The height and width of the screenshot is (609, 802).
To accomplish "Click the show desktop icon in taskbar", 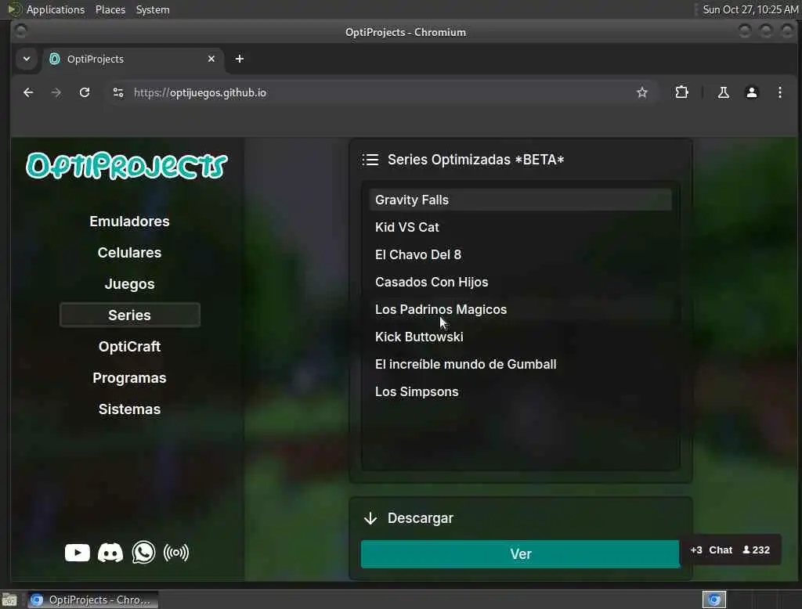I will point(9,600).
